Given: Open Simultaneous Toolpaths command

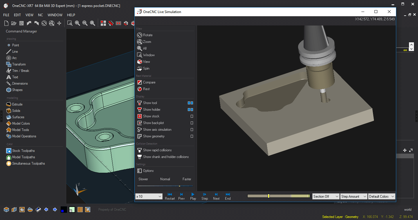Looking at the screenshot, I should (26, 163).
